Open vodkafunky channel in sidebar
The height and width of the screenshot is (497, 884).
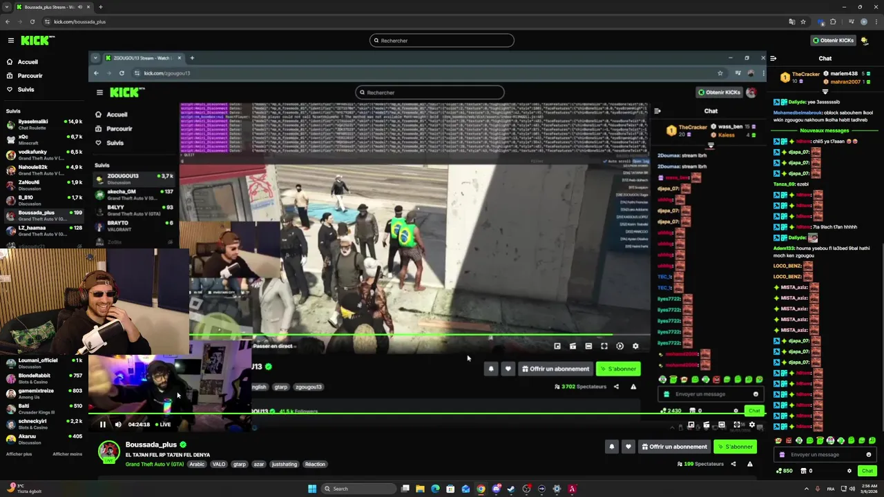point(44,155)
